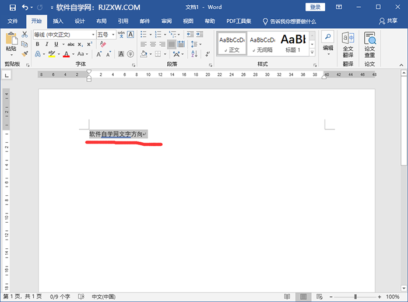Viewport: 408px width, 302px height.
Task: Click 中文(中国) language in status bar
Action: (x=103, y=297)
